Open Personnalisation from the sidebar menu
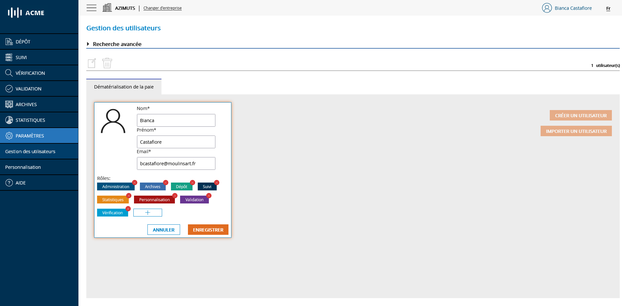This screenshot has height=306, width=622. pos(23,167)
